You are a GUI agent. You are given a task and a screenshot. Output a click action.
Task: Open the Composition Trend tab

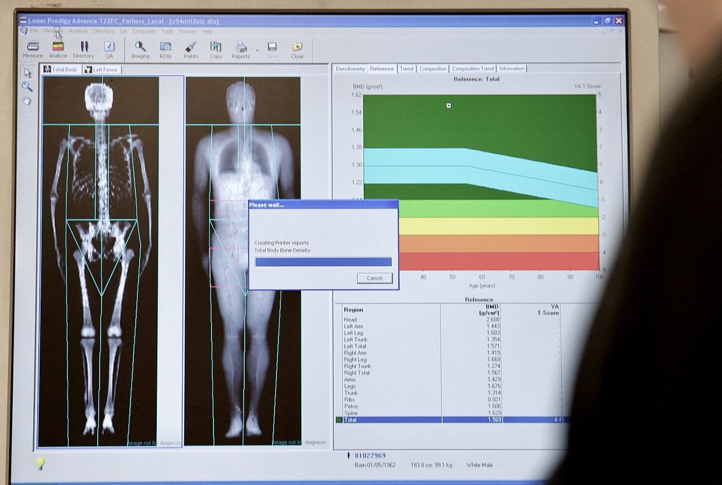(x=473, y=69)
